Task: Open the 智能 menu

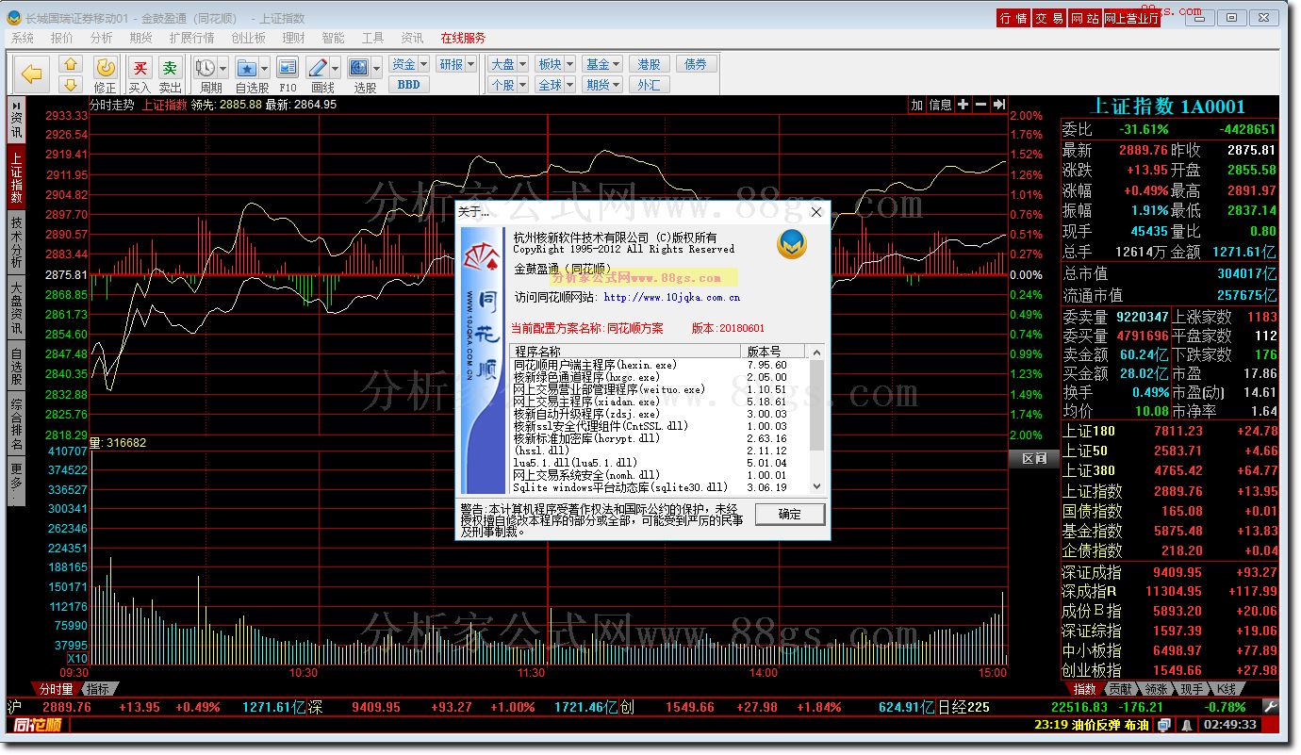Action: (x=333, y=38)
